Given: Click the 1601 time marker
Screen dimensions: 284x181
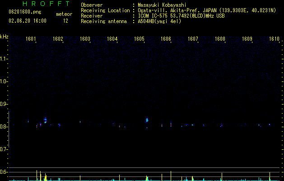Looking at the screenshot, I should point(31,39).
